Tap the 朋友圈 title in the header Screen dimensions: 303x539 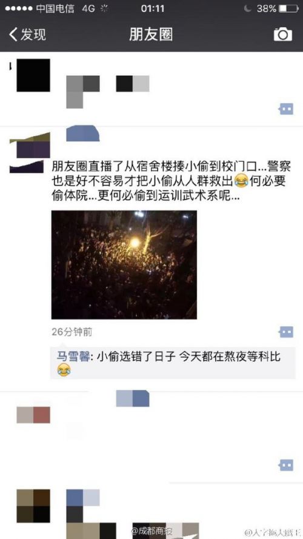point(151,35)
